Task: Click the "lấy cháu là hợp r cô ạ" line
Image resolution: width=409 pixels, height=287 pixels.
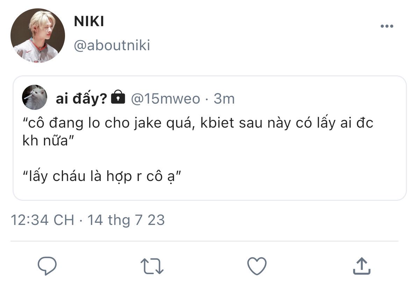Action: click(101, 177)
